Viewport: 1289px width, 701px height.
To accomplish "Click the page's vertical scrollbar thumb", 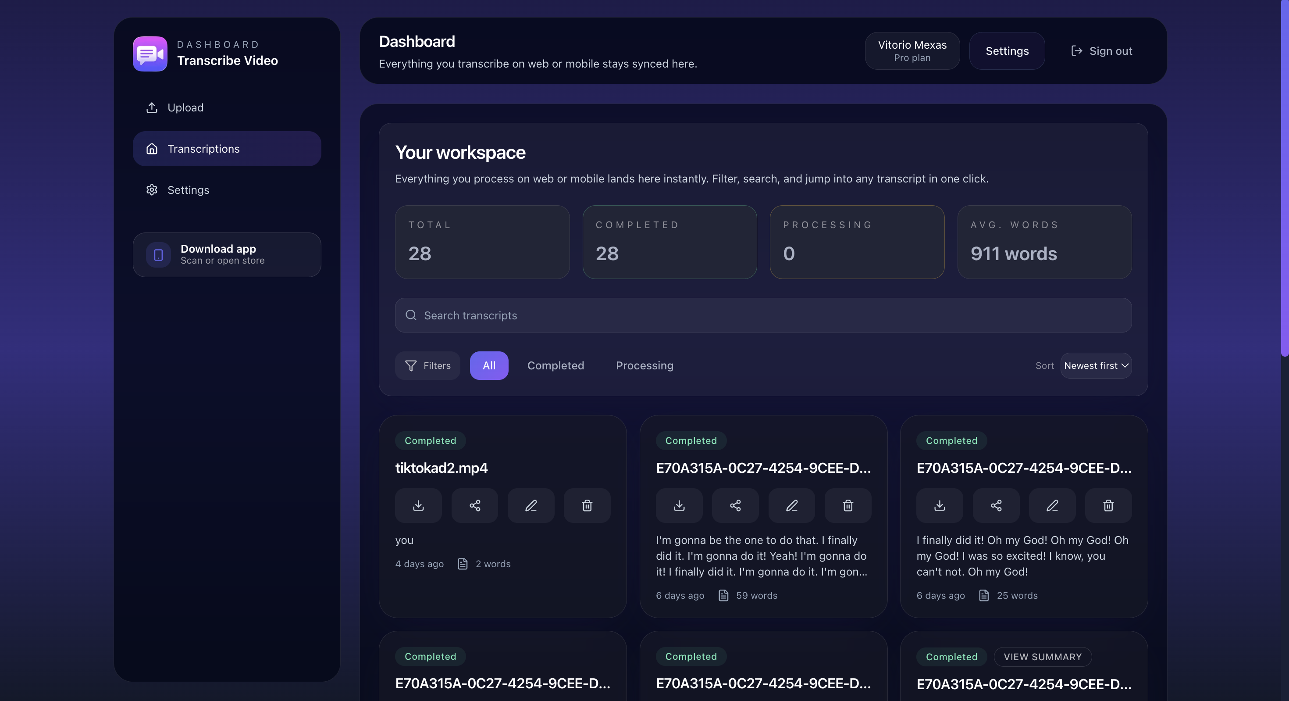I will tap(1285, 178).
